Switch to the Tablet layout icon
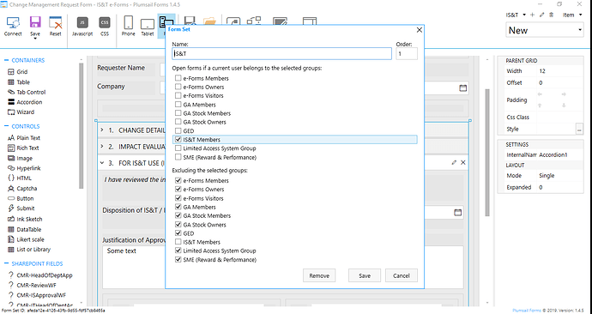This screenshot has height=314, width=592. (x=148, y=24)
